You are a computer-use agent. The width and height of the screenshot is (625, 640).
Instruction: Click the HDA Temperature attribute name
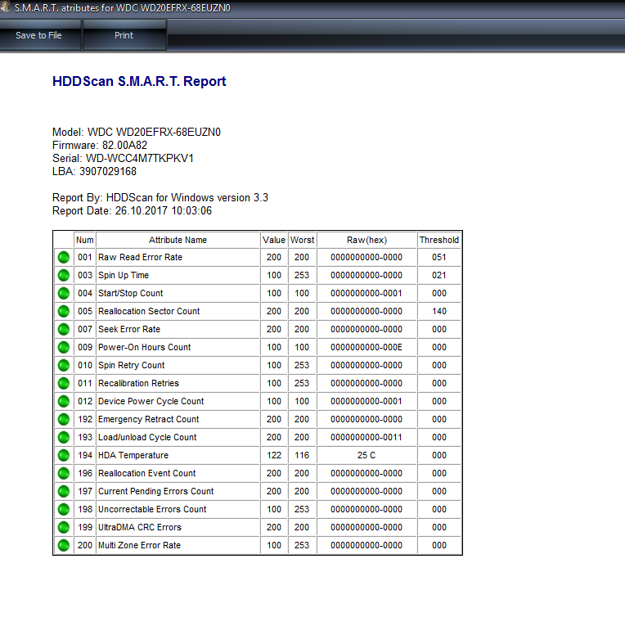[133, 456]
